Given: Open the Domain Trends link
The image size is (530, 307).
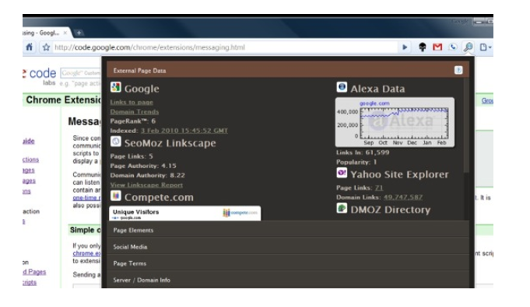Looking at the screenshot, I should pyautogui.click(x=134, y=111).
